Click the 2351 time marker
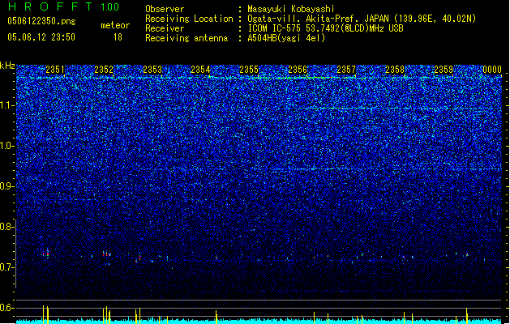The width and height of the screenshot is (510, 324). point(55,70)
